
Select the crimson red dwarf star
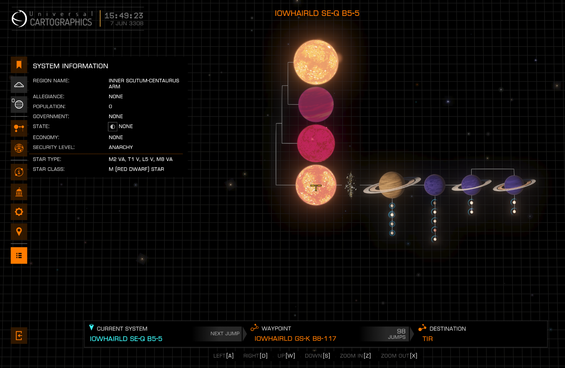pyautogui.click(x=316, y=143)
